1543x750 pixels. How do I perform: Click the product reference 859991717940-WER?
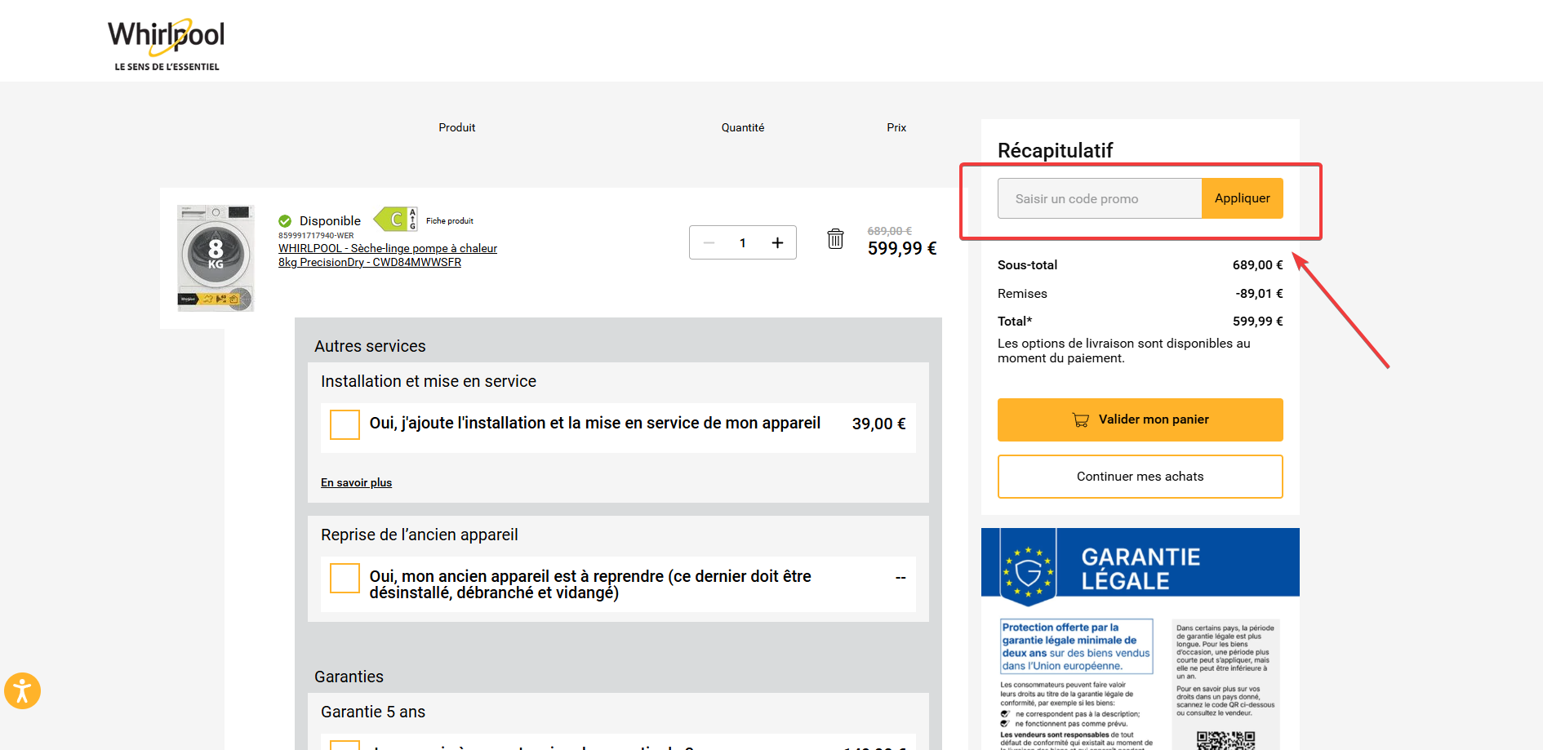pyautogui.click(x=316, y=235)
